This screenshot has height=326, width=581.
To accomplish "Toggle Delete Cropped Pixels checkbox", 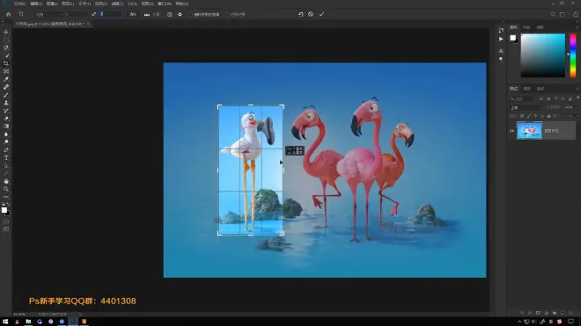I will coord(192,14).
